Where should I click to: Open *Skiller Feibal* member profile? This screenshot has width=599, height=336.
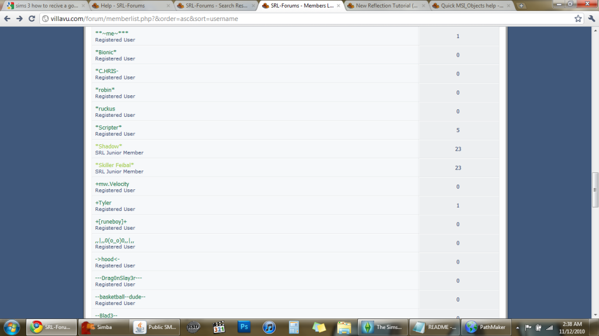(114, 165)
